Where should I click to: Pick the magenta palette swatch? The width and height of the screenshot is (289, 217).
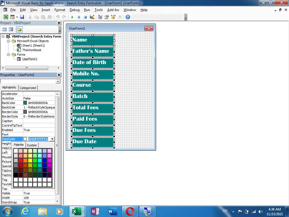(x=49, y=160)
